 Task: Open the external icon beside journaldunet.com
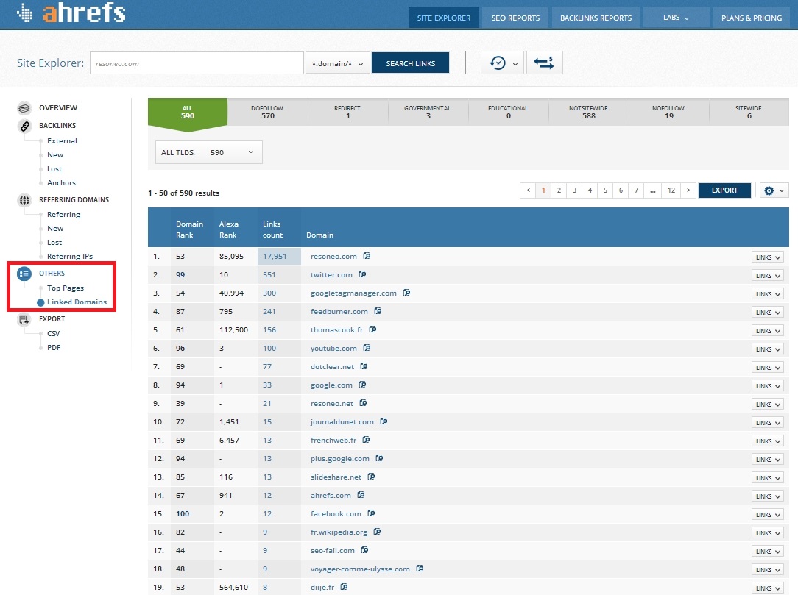tap(384, 421)
